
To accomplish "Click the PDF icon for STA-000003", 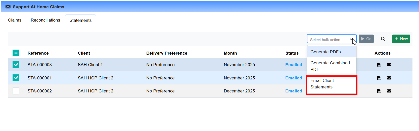I will click(x=379, y=65).
